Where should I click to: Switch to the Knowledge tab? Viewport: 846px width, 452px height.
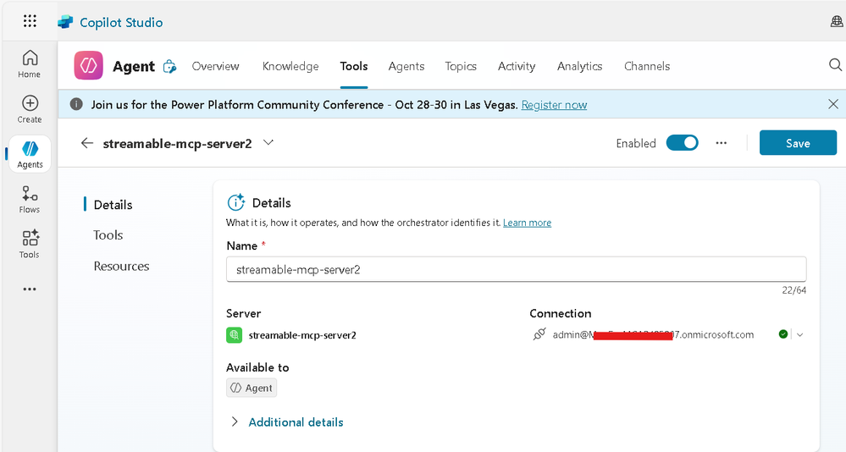click(x=290, y=66)
